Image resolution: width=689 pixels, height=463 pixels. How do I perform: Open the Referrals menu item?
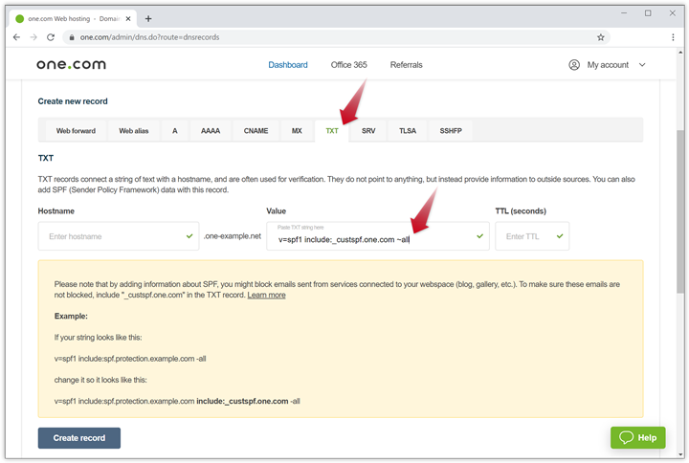[406, 65]
